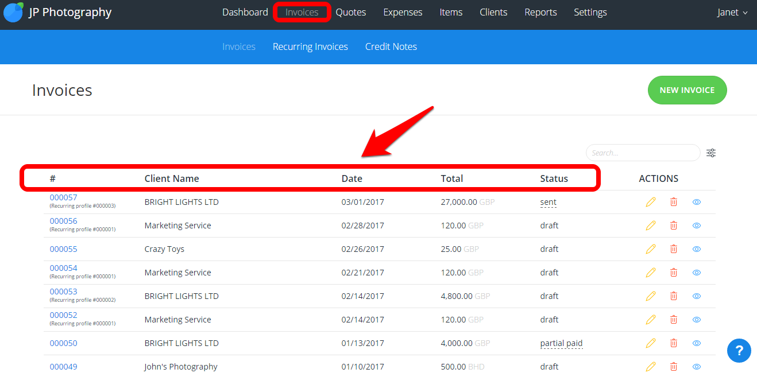Click the JP Photography logo icon
The image size is (757, 373).
(x=14, y=12)
